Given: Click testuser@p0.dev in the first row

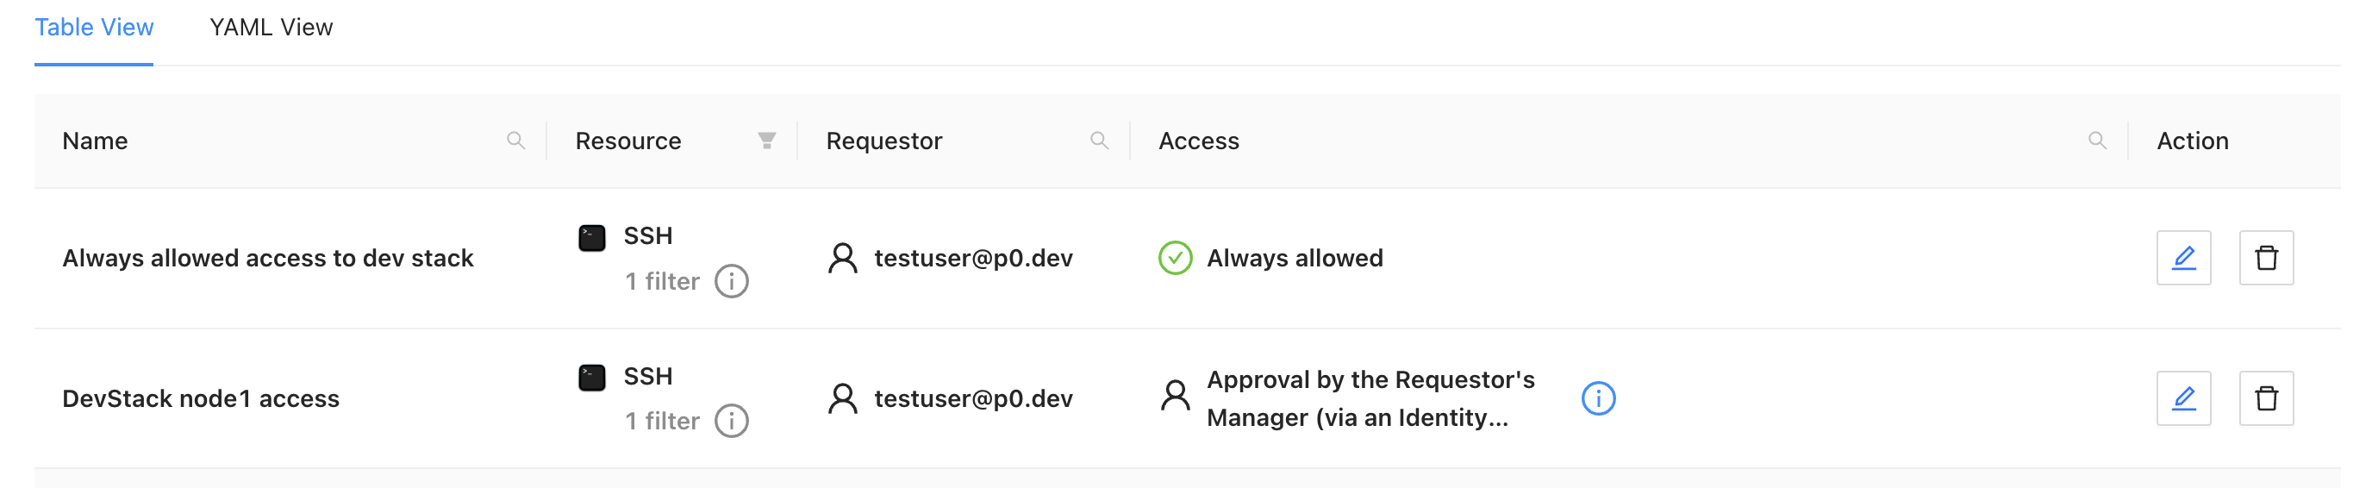Looking at the screenshot, I should pos(972,259).
